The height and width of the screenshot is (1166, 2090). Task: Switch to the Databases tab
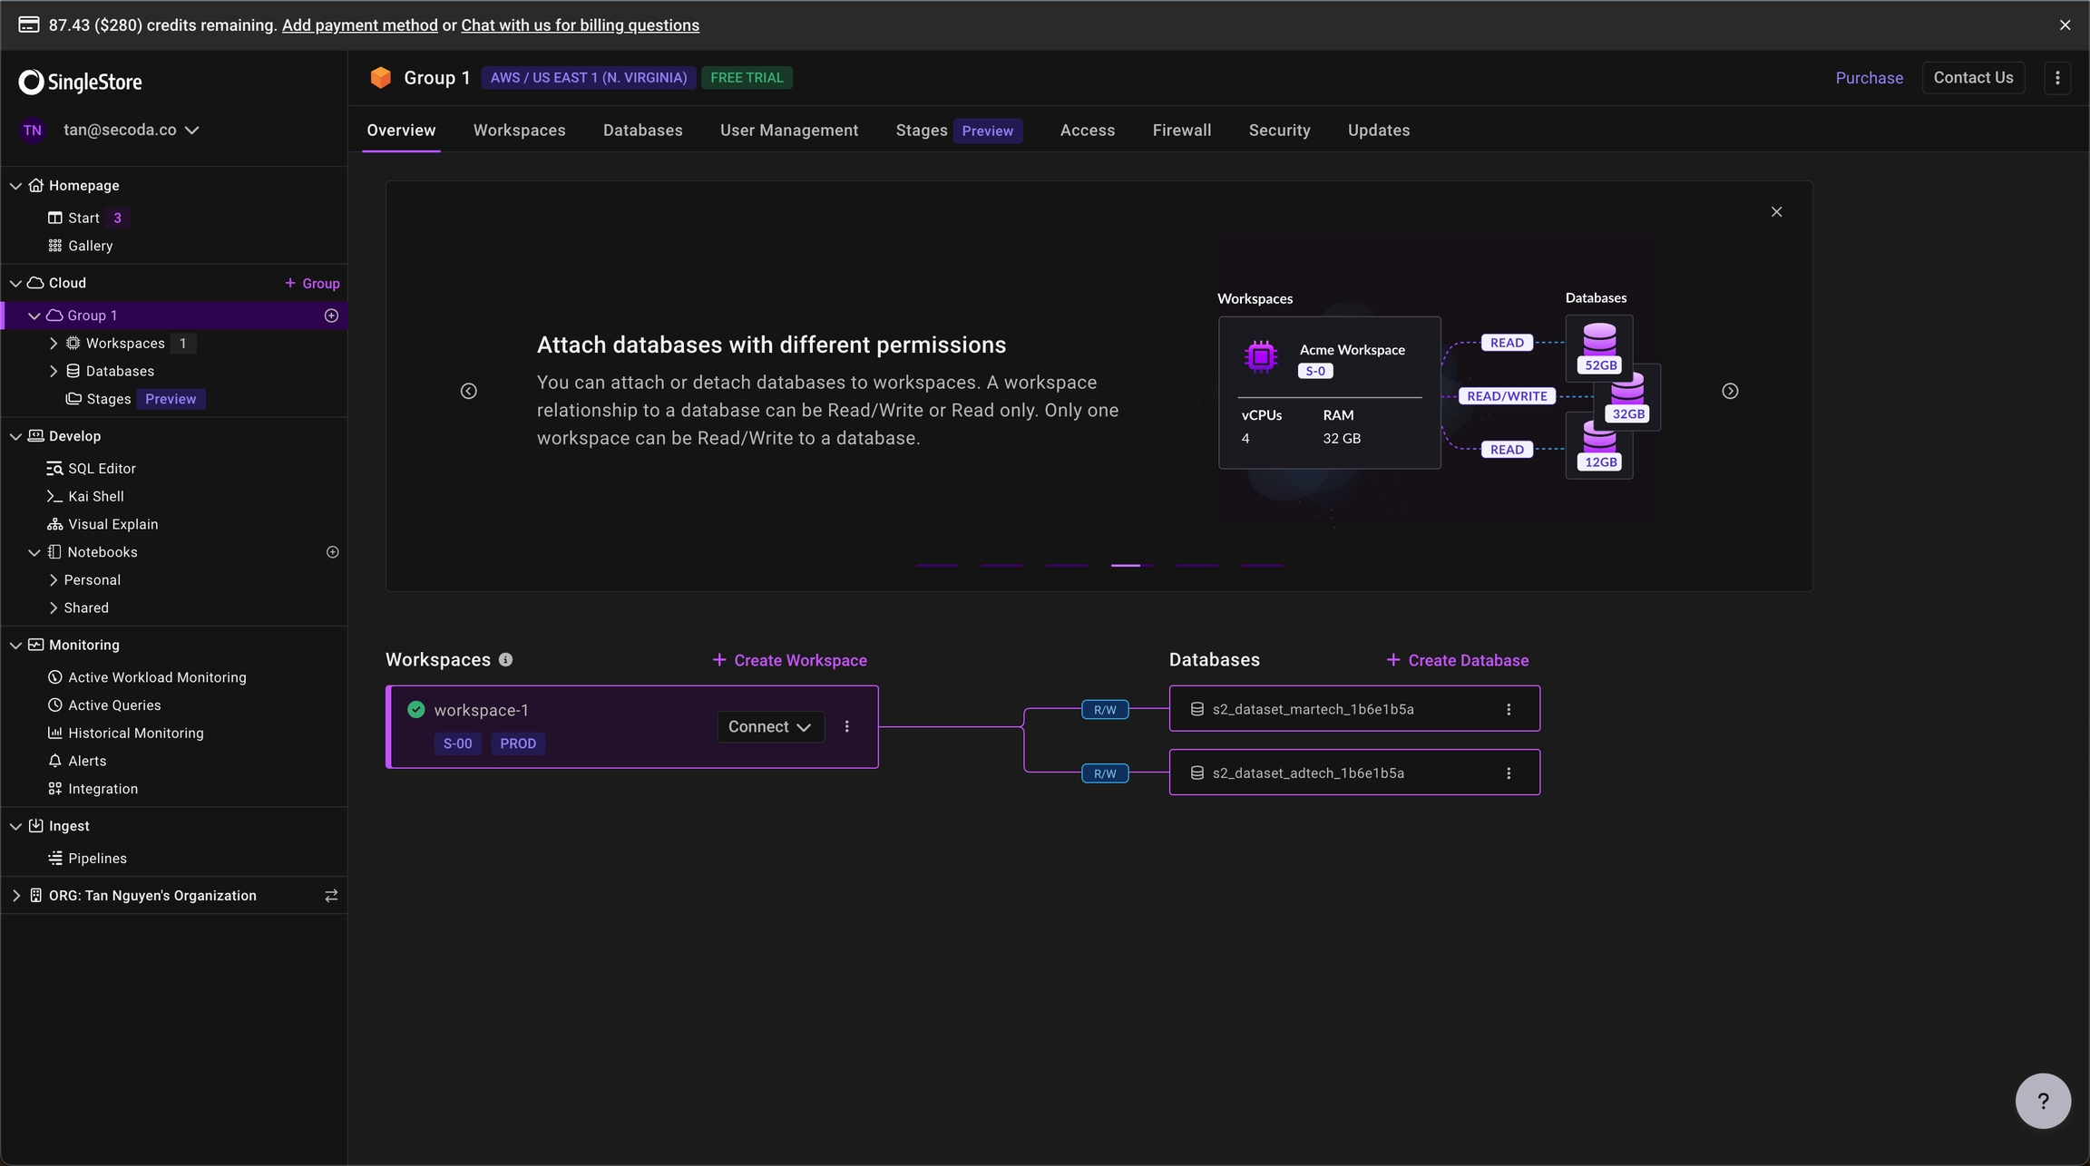click(642, 131)
